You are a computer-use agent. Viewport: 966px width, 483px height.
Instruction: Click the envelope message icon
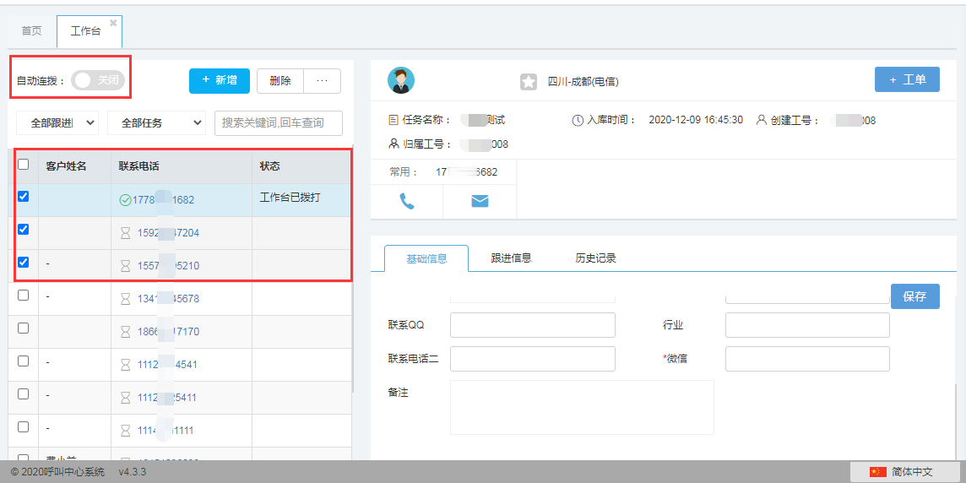click(480, 201)
